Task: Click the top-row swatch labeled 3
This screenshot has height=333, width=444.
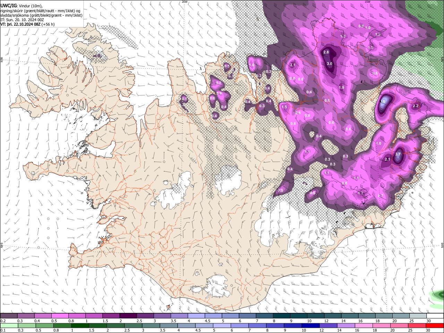Action: (162, 316)
